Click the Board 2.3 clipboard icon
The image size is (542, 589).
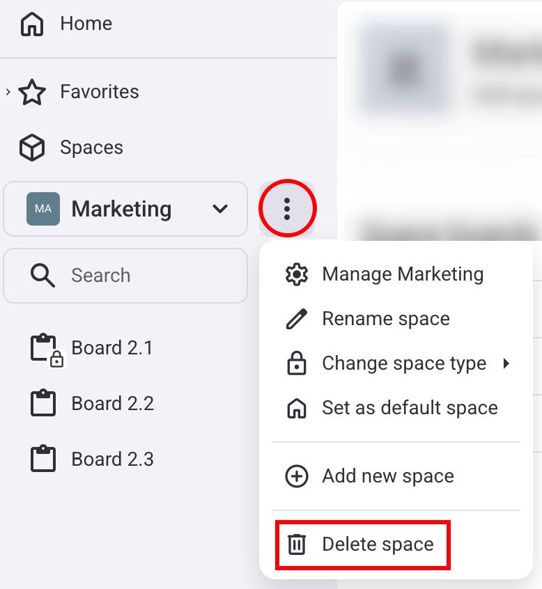point(43,460)
